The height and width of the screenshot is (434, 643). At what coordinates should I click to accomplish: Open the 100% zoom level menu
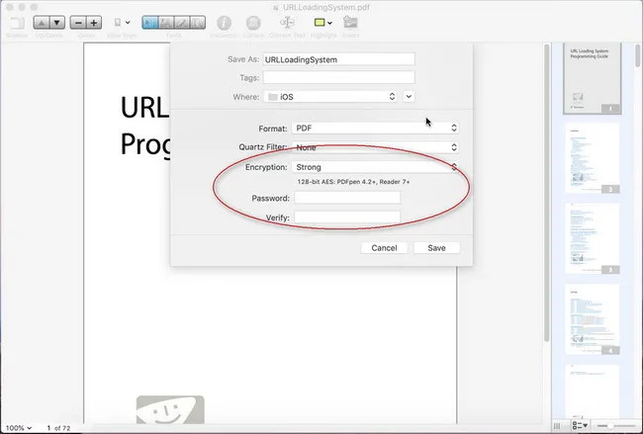click(20, 427)
